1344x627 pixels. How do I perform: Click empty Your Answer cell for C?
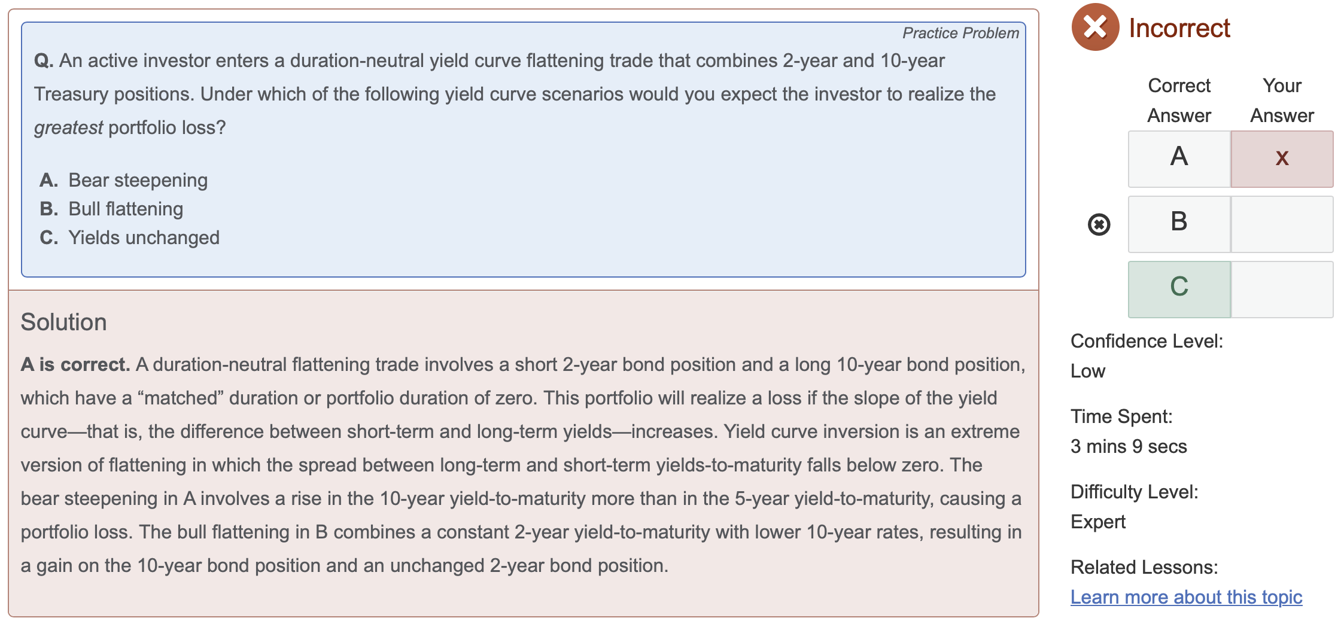point(1282,289)
